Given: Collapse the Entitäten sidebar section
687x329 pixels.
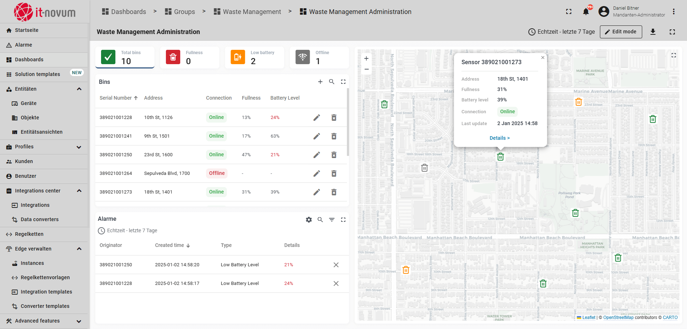Looking at the screenshot, I should pos(79,89).
